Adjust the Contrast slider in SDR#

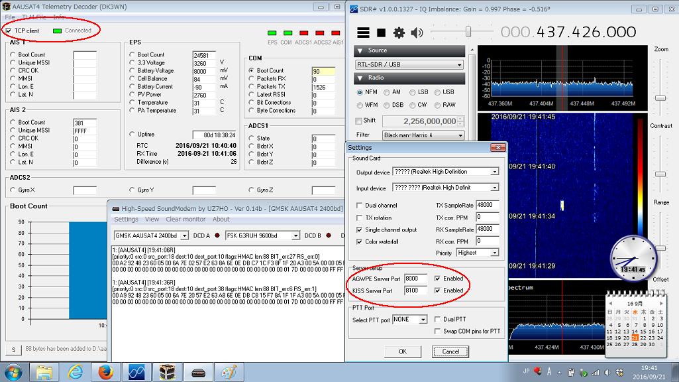click(660, 174)
